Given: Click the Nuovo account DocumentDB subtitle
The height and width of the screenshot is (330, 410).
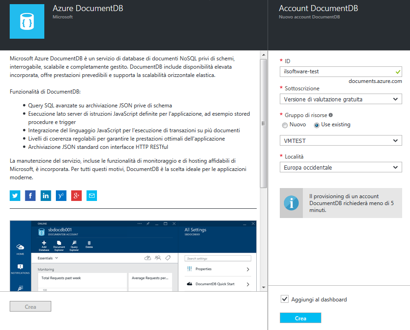Looking at the screenshot, I should pos(309,17).
